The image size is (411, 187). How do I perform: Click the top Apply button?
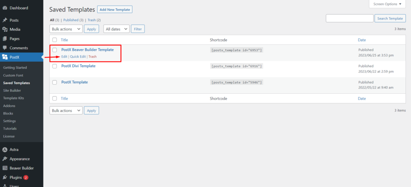click(92, 29)
